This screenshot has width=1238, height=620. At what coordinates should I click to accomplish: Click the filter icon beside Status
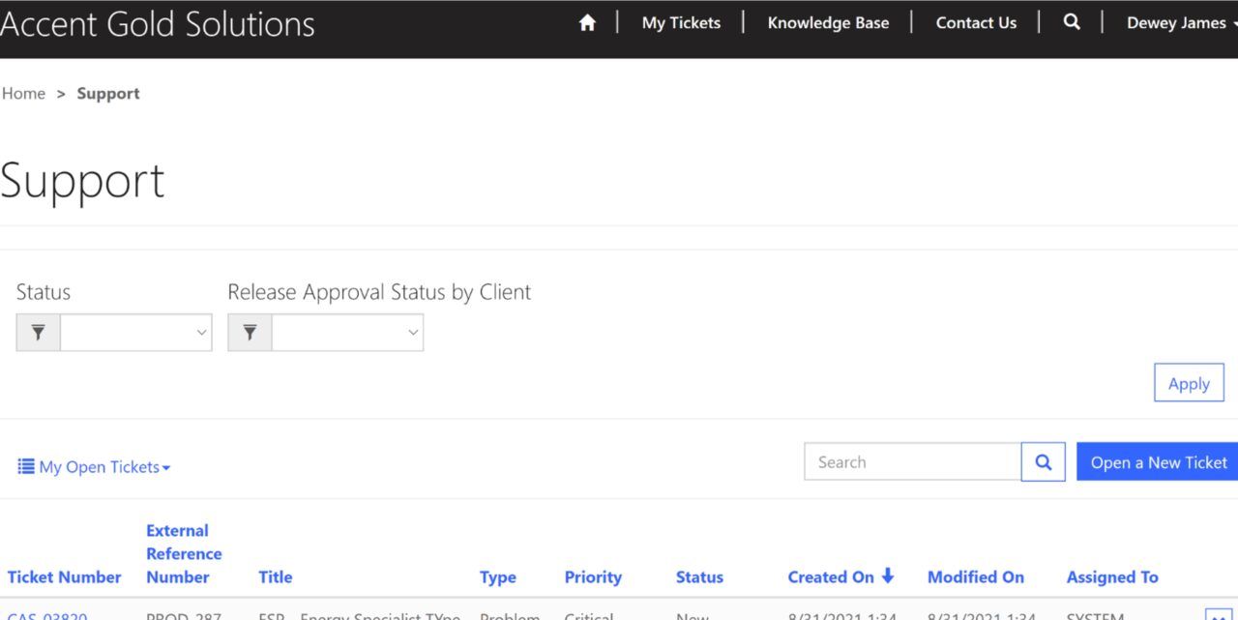39,333
